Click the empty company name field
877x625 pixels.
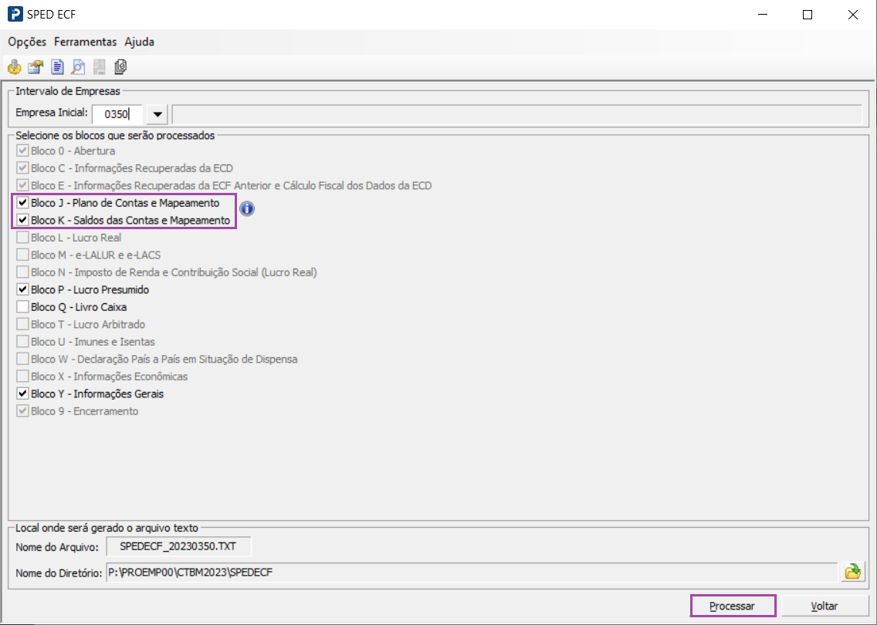pos(517,114)
